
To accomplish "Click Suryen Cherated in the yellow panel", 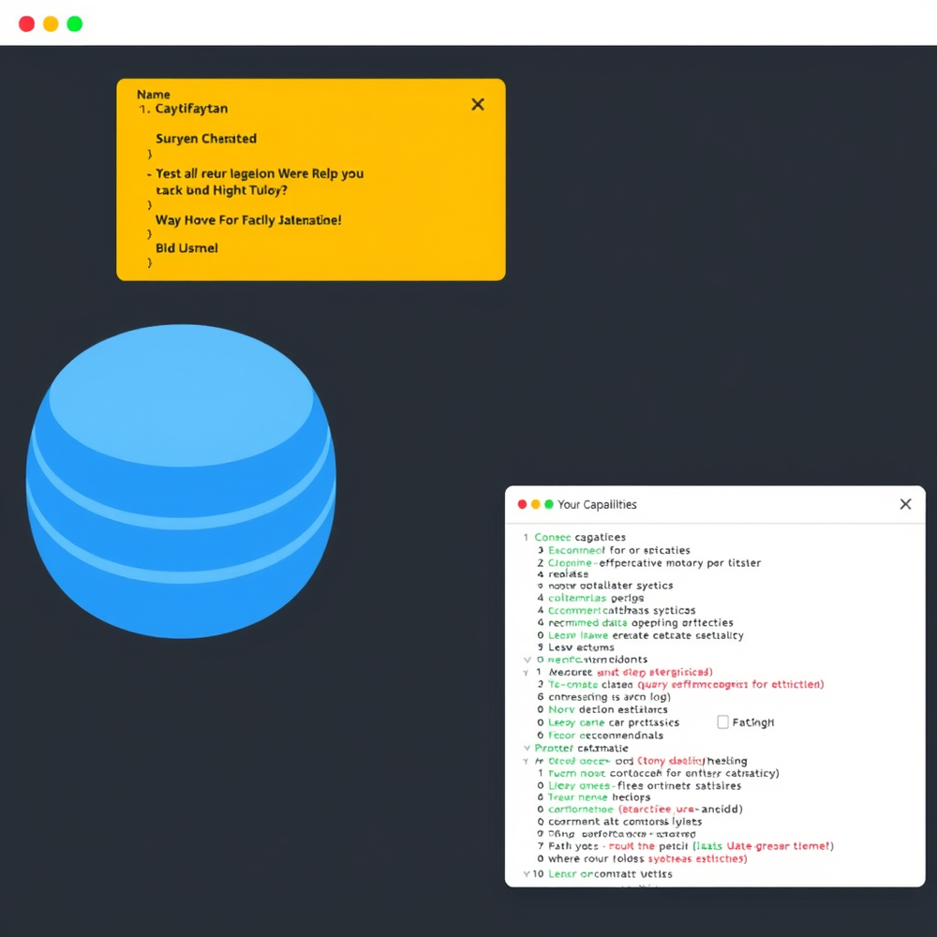I will click(205, 139).
